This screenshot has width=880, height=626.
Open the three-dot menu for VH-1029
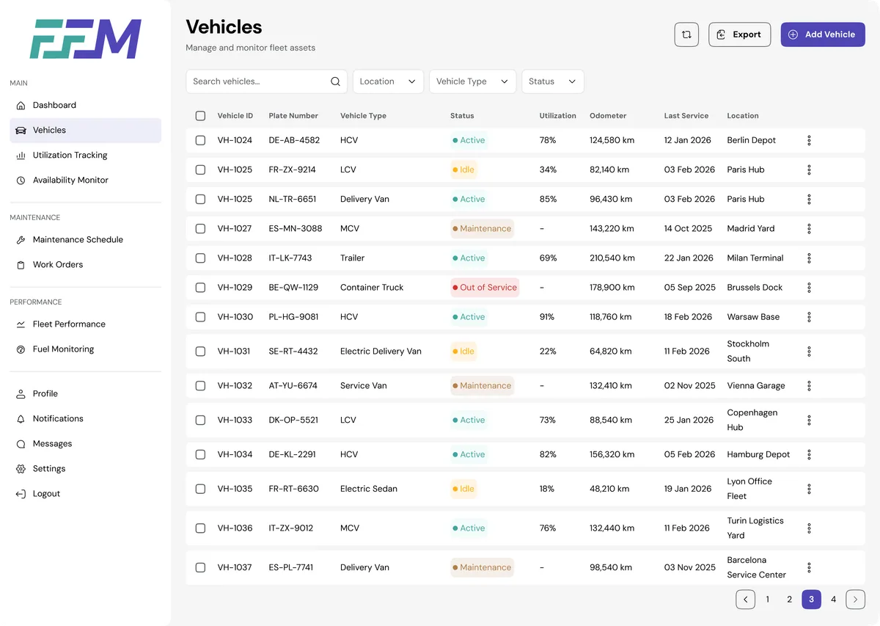[x=809, y=287]
